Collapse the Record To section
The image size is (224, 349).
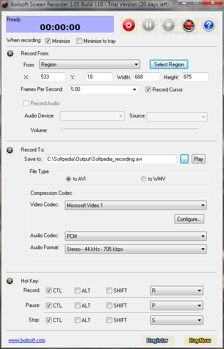pos(10,150)
